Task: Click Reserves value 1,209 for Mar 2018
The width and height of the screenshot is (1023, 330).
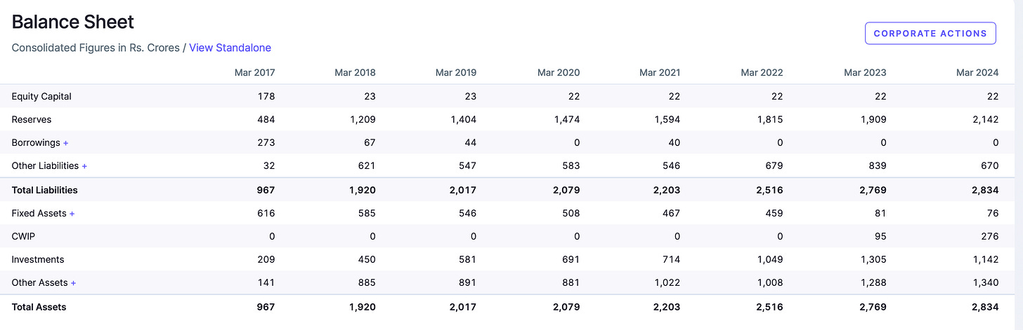Action: [x=363, y=120]
